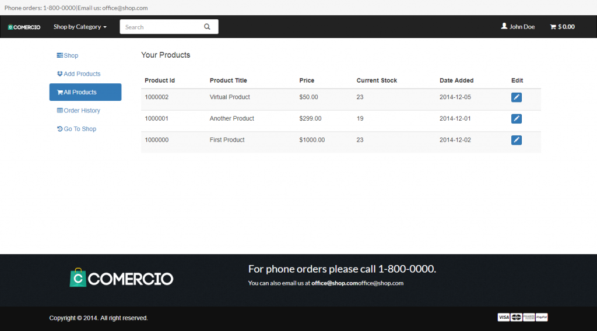The width and height of the screenshot is (597, 331).
Task: Open the shopping cart showing $0.00
Action: click(562, 27)
